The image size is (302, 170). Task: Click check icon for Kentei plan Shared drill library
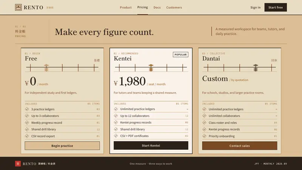coord(116,129)
